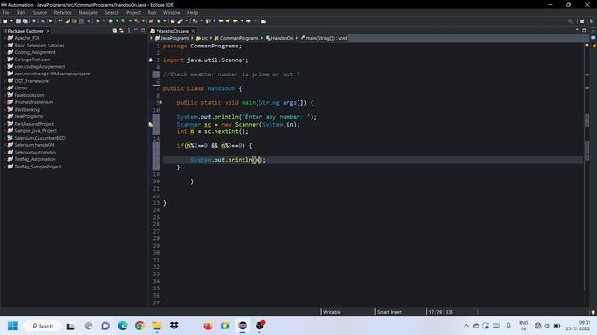Click the Run External Tools icon

point(137,21)
